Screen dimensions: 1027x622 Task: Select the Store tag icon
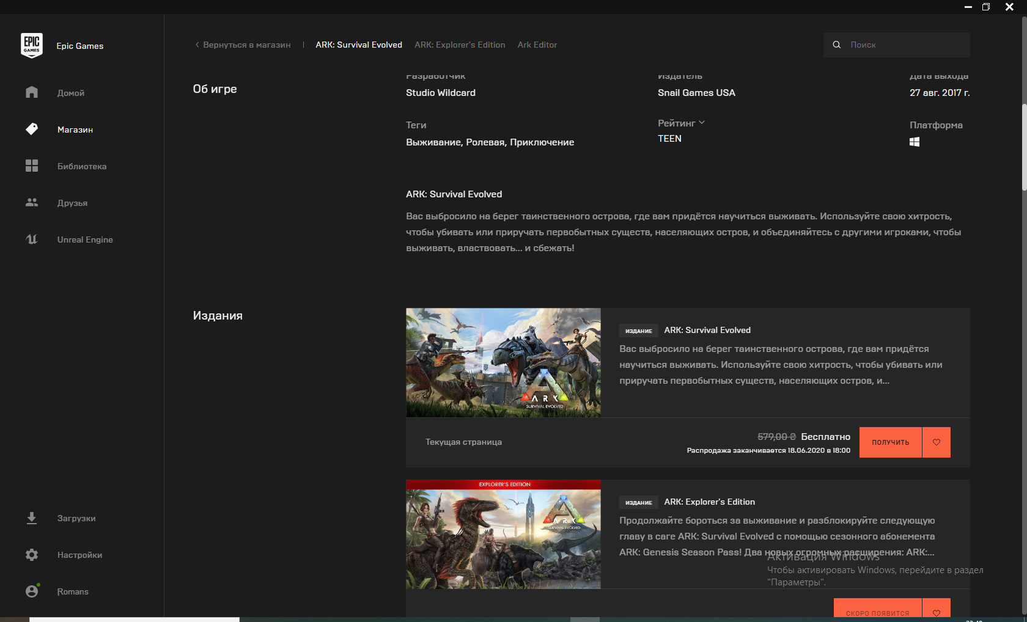[32, 129]
